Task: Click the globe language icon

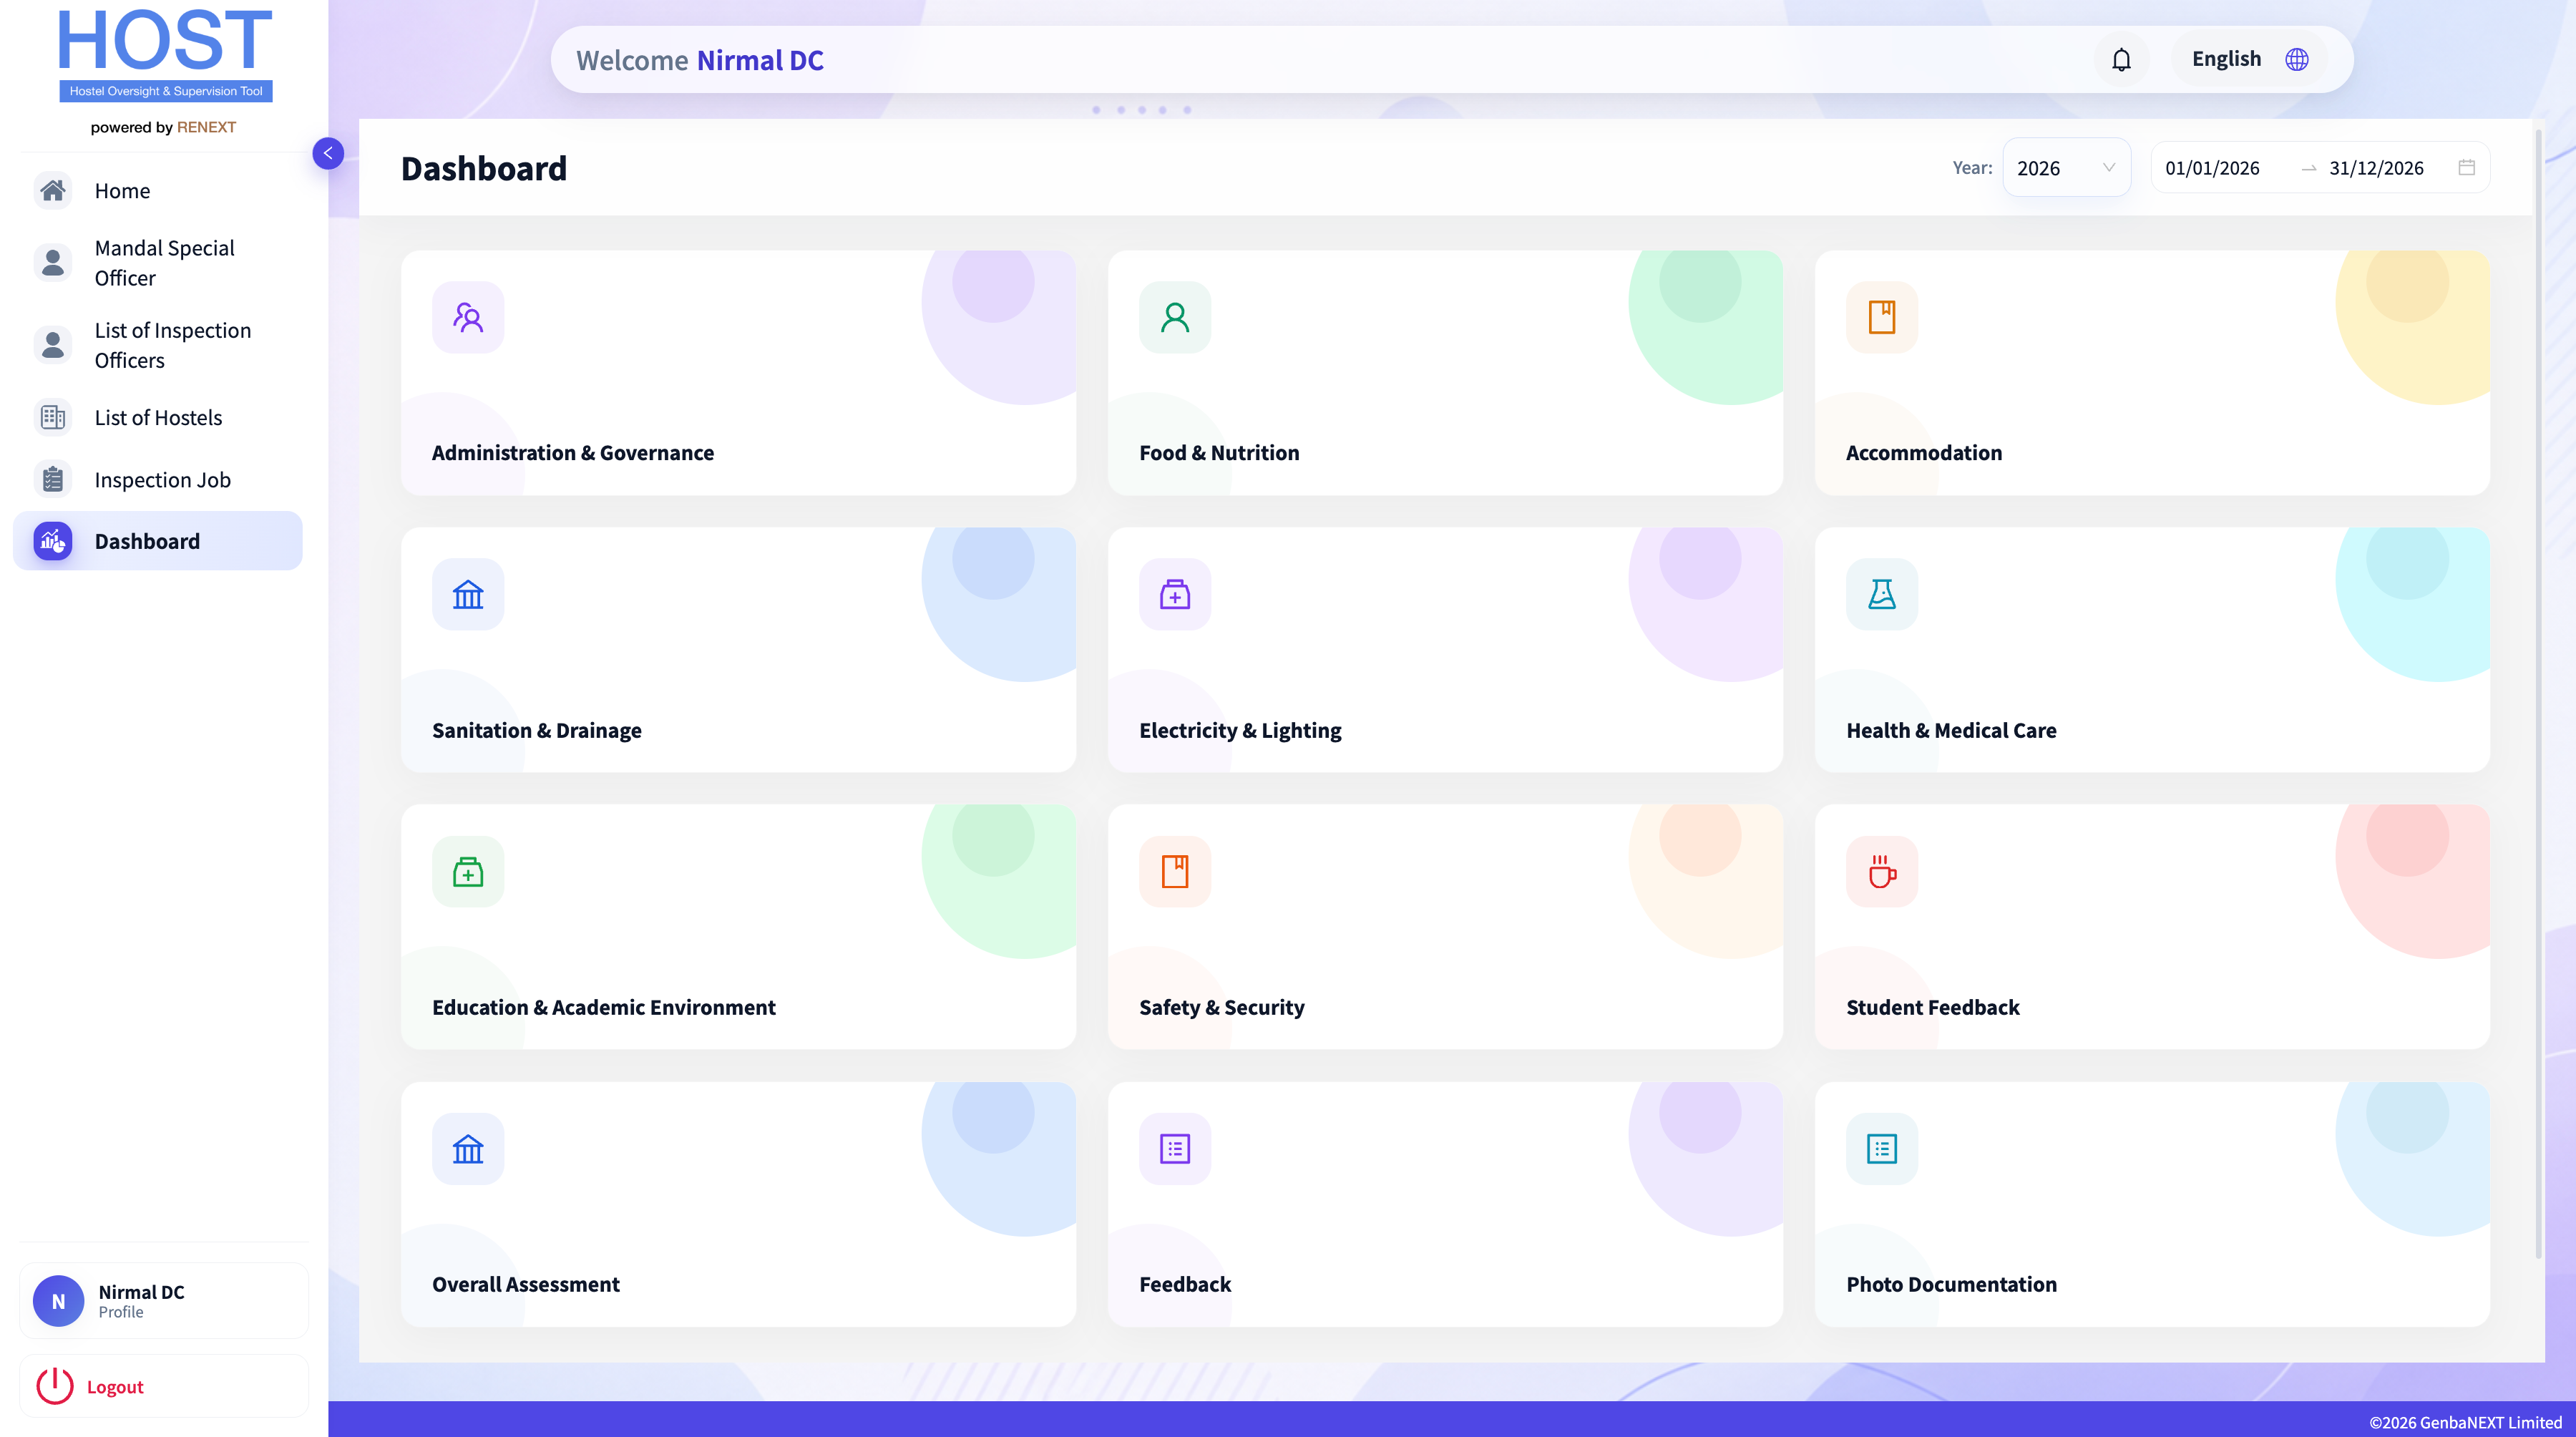Action: [x=2297, y=59]
